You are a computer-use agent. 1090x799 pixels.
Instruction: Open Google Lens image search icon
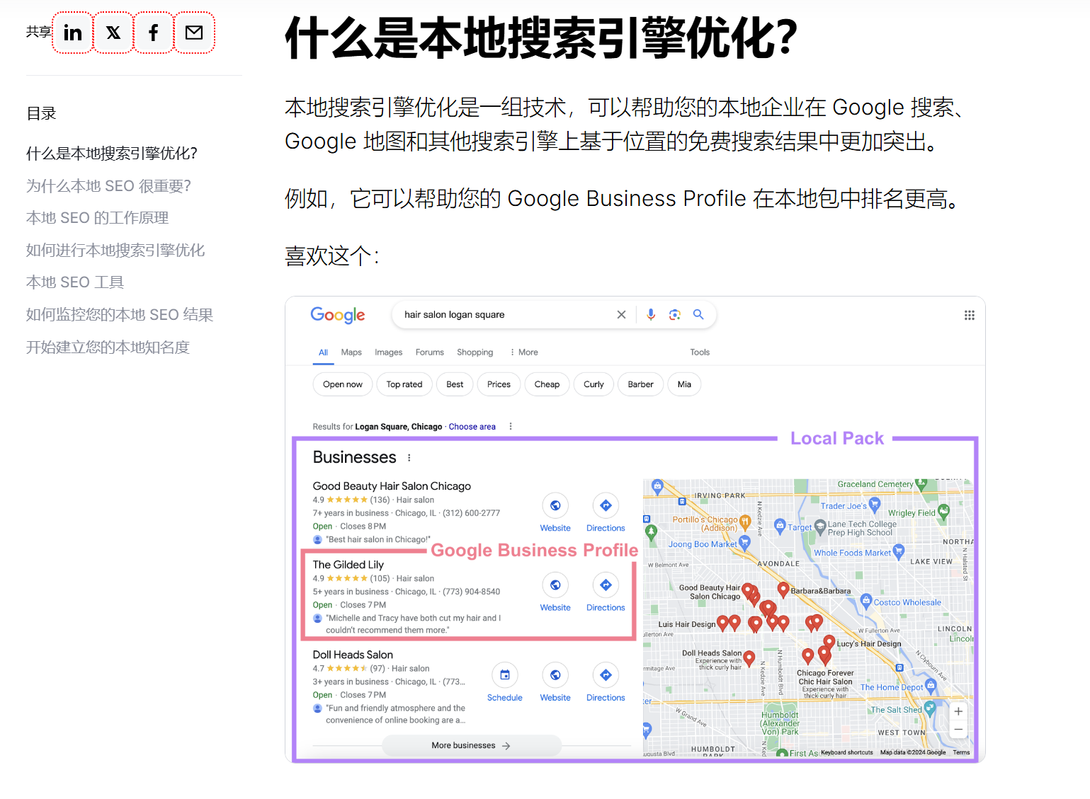click(x=675, y=314)
